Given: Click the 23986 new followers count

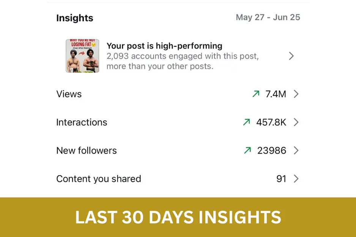Looking at the screenshot, I should click(x=271, y=151).
